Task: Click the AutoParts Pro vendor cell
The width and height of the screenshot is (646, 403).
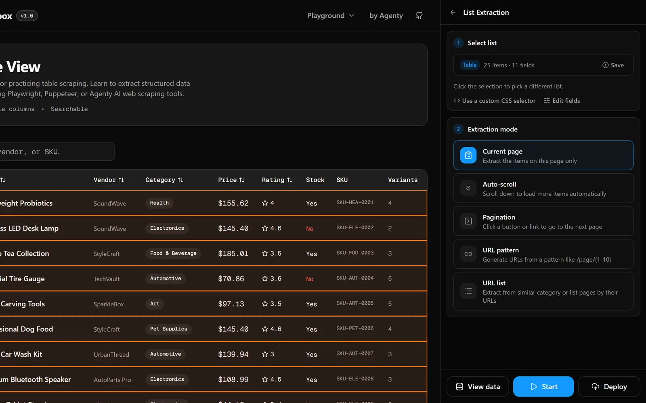Action: 112,380
